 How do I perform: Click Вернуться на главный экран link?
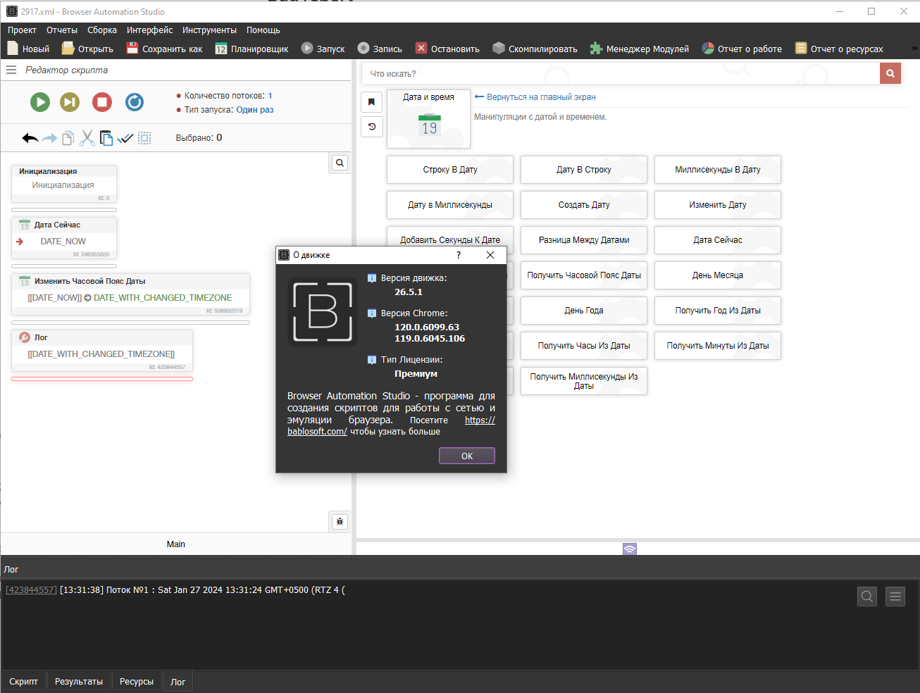pyautogui.click(x=540, y=97)
